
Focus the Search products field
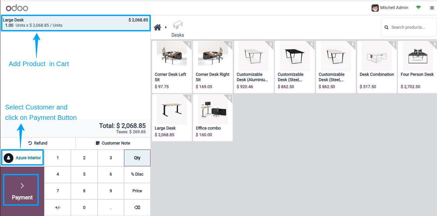[409, 27]
